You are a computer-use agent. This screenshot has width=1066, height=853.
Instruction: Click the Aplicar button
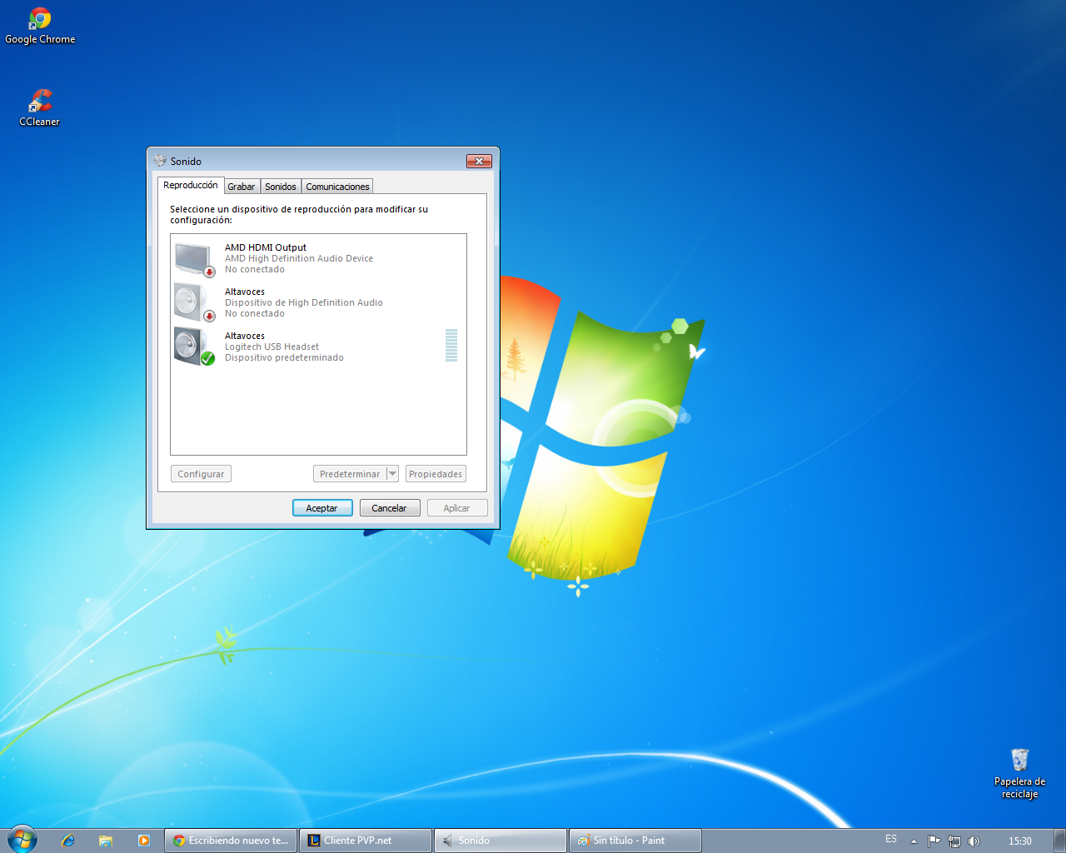(x=457, y=508)
